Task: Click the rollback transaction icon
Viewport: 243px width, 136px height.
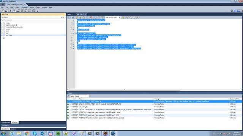Action: [99, 18]
